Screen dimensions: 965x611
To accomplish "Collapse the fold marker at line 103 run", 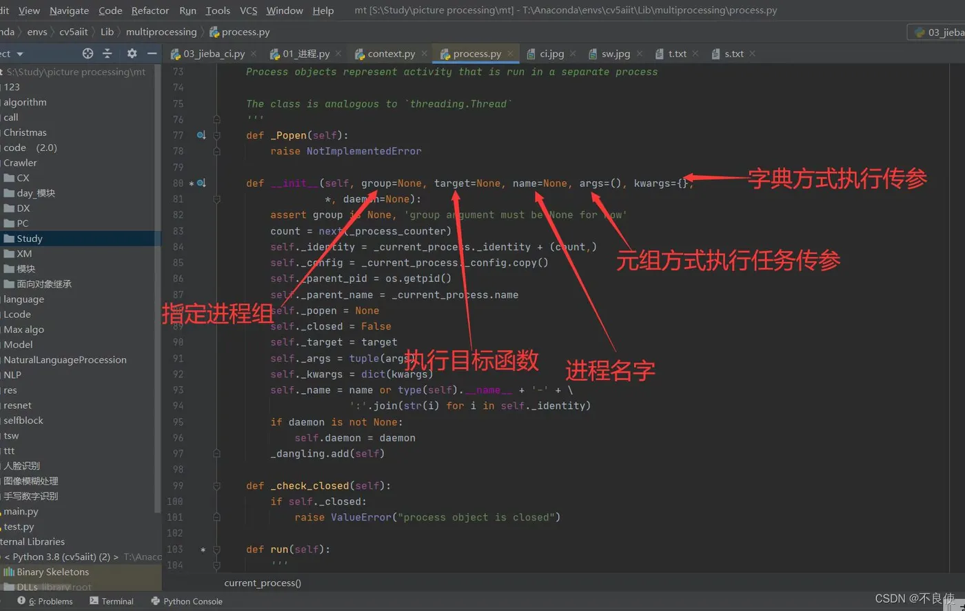I will click(216, 550).
